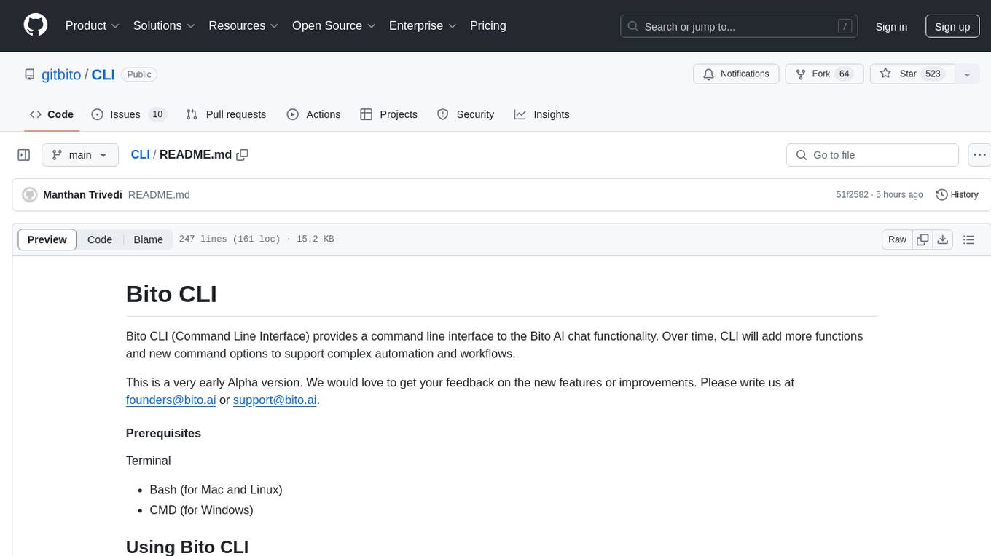Viewport: 991px width, 556px height.
Task: Open the star lists dropdown arrow
Action: [x=967, y=74]
